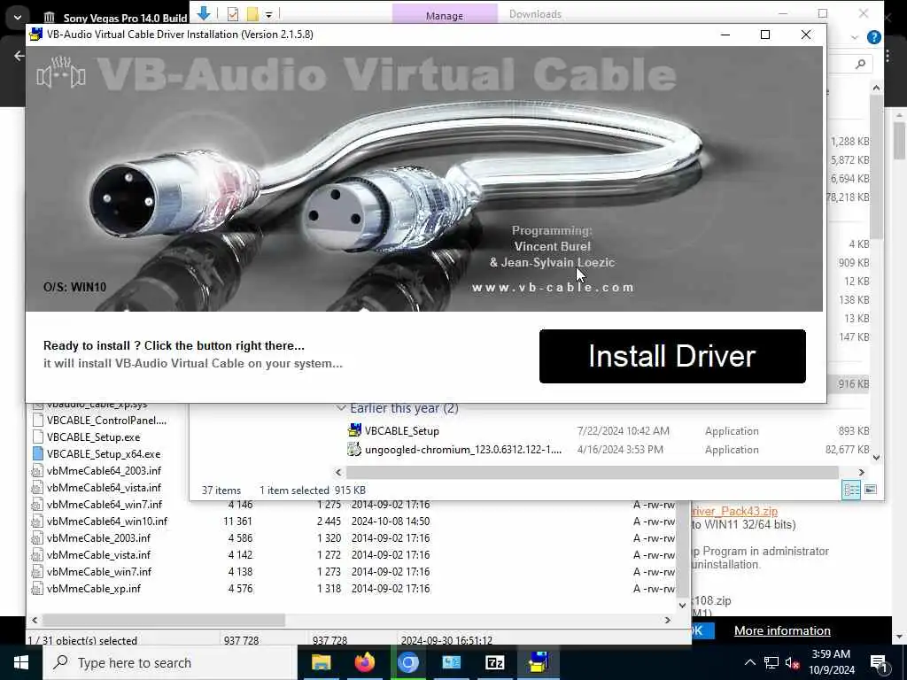
Task: Open Chromium from the taskbar
Action: (407, 662)
